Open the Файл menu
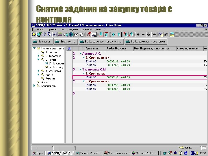This screenshot has width=208, height=156. click(40, 29)
